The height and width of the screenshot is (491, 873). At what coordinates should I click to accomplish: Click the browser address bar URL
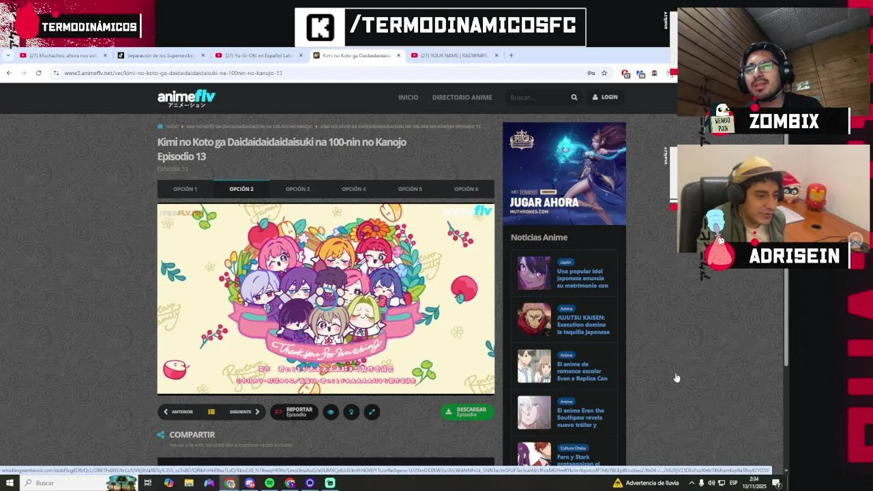[173, 73]
